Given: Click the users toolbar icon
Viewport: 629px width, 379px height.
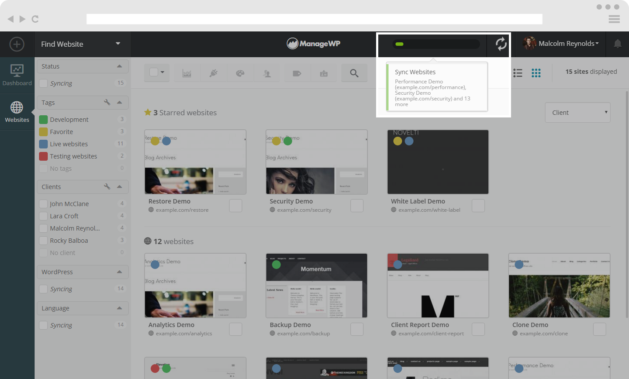Looking at the screenshot, I should [267, 73].
